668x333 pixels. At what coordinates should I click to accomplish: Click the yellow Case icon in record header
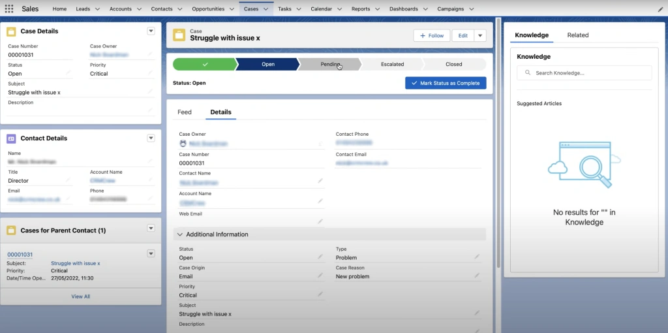[179, 35]
